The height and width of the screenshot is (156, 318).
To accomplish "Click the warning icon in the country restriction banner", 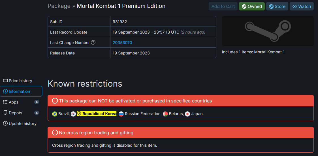I will click(55, 101).
